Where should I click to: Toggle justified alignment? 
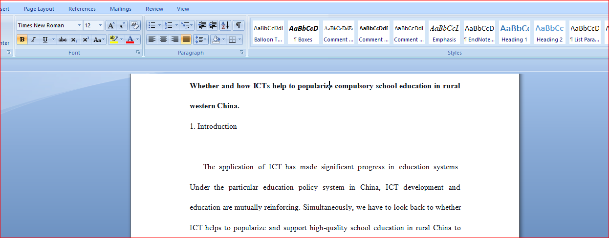point(186,40)
